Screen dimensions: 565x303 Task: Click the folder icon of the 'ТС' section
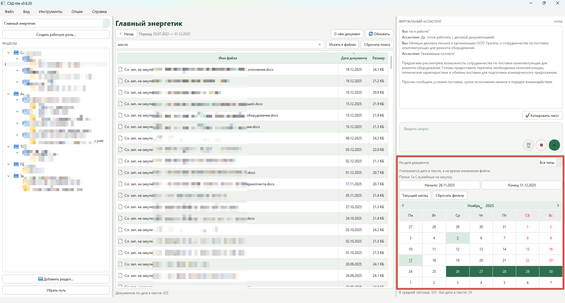click(16, 147)
